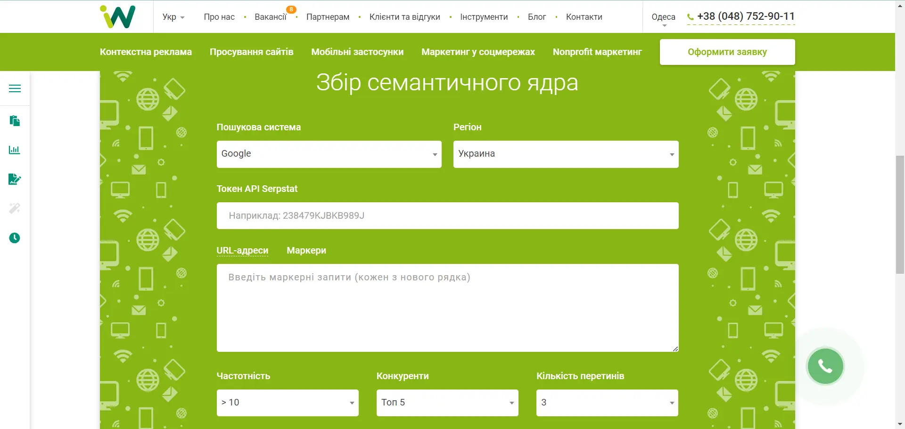Click the clock icon in sidebar

pos(15,238)
